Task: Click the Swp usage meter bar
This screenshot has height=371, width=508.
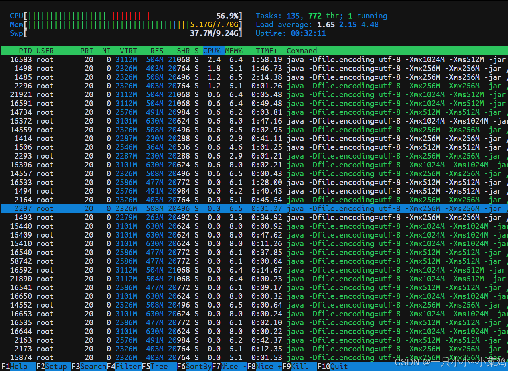Action: tap(126, 33)
